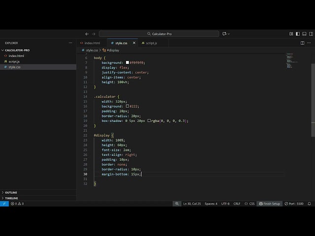This screenshot has height=236, width=315.
Task: Click zoom magnifier status icon
Action: click(177, 204)
